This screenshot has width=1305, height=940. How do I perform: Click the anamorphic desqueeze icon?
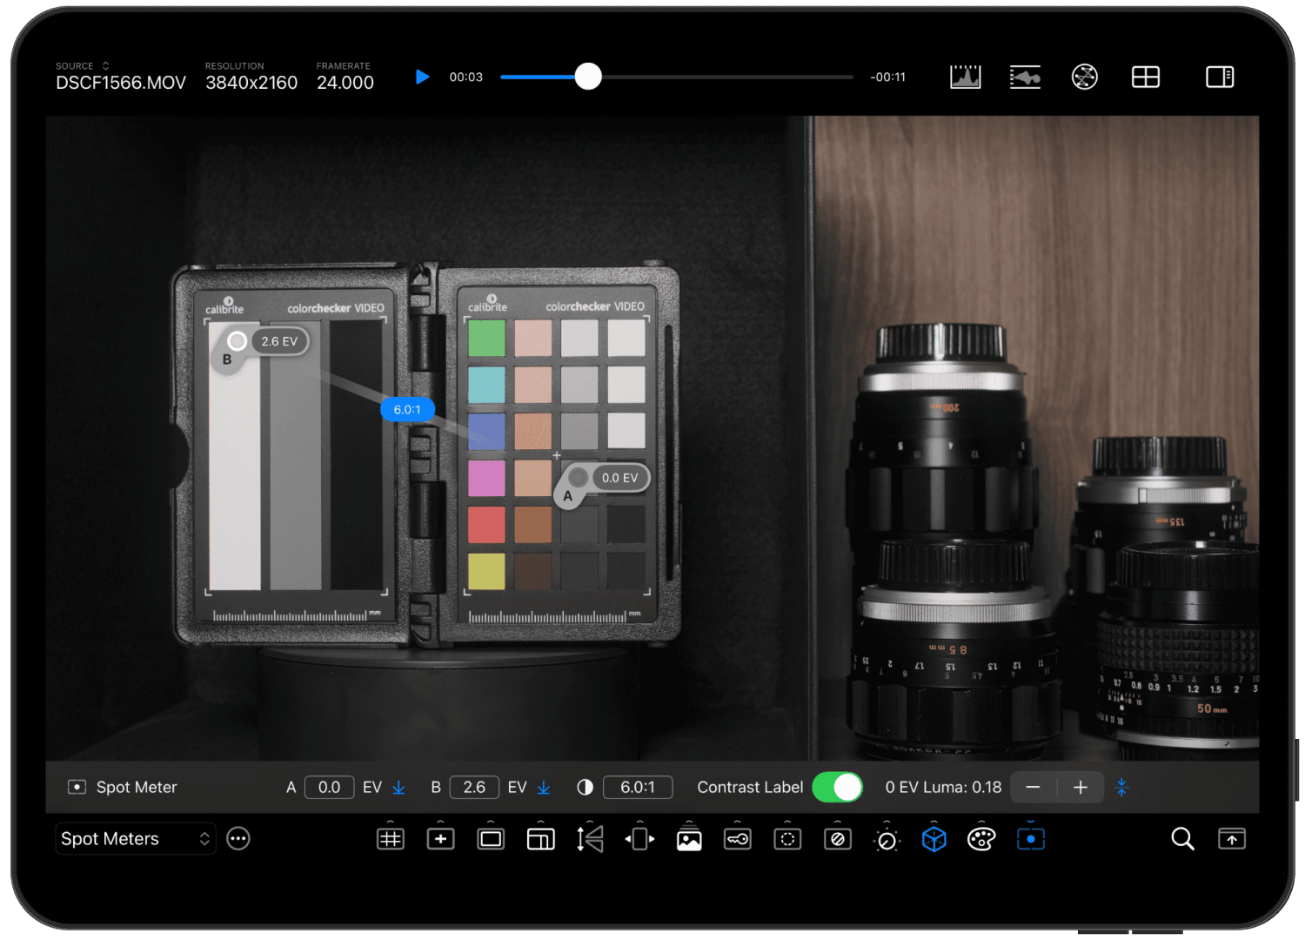click(639, 838)
